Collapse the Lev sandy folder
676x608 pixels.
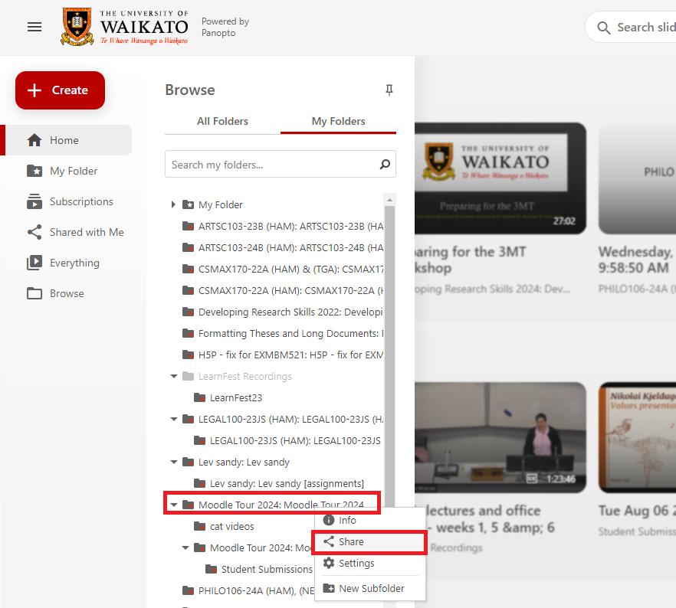point(174,462)
